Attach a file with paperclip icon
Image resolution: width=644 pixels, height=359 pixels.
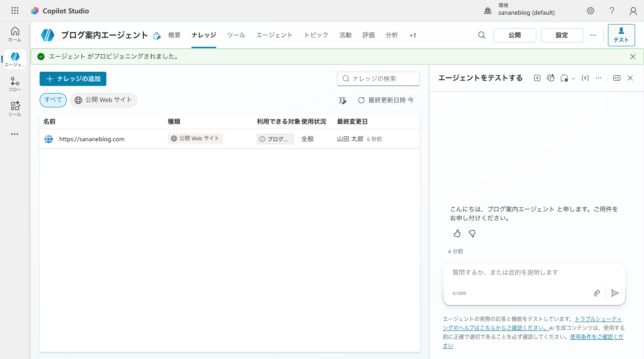[x=597, y=293]
